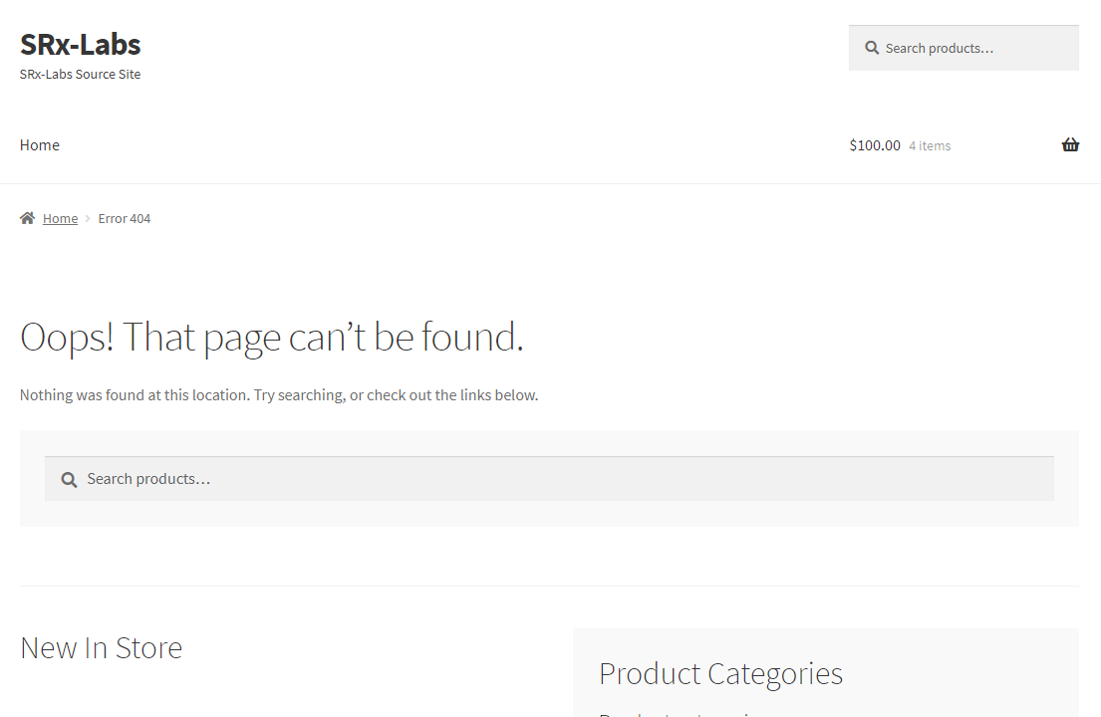Click the magnifier icon in header search
The height and width of the screenshot is (717, 1101).
coord(872,48)
